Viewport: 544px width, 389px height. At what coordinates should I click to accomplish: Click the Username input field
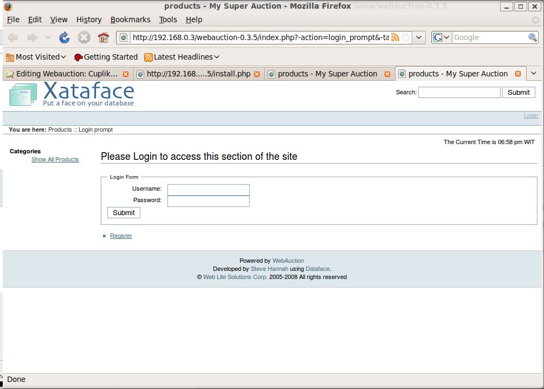[208, 189]
